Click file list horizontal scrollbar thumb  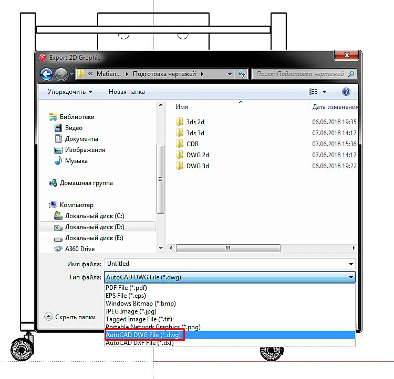coord(228,248)
